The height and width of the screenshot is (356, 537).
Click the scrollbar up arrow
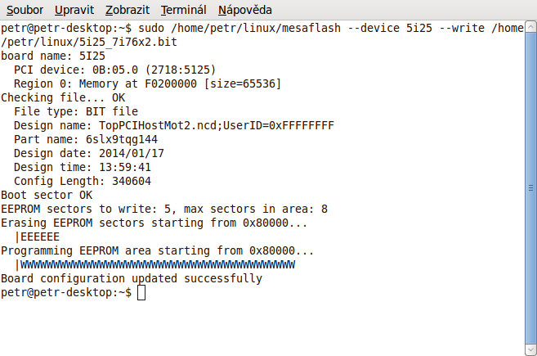tap(530, 26)
